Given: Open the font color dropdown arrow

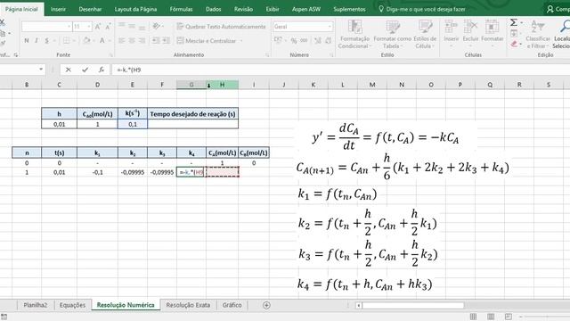Looking at the screenshot, I should point(110,41).
